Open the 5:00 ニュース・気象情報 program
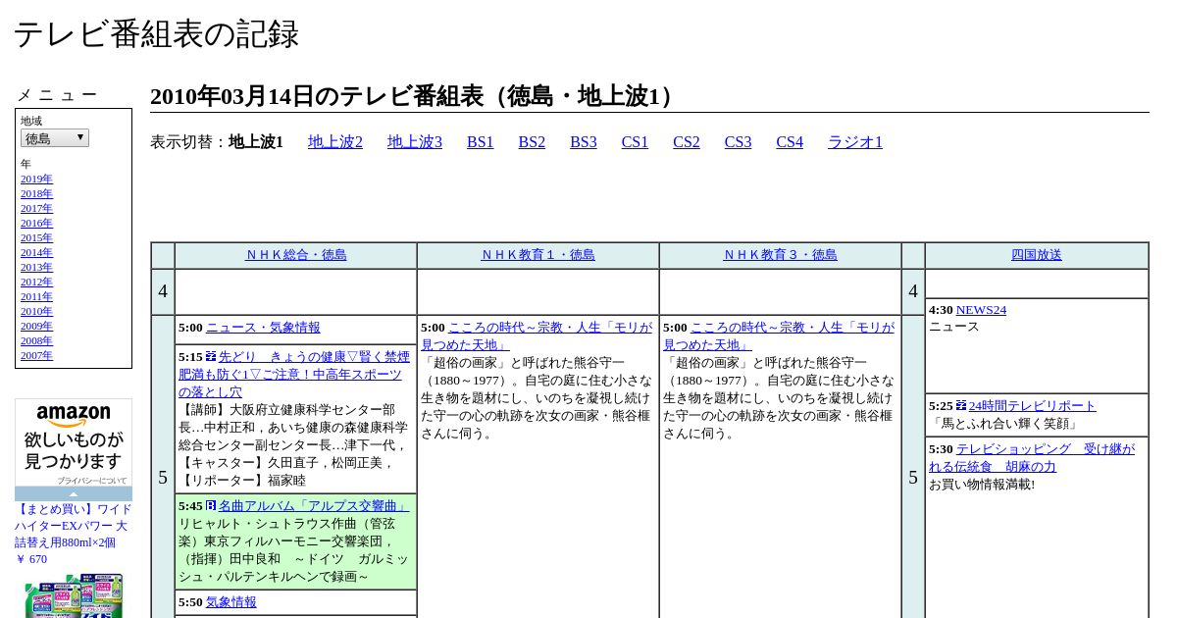Image resolution: width=1177 pixels, height=618 pixels. click(x=263, y=328)
